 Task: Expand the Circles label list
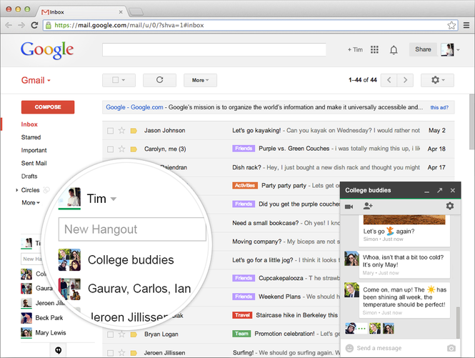pyautogui.click(x=16, y=190)
